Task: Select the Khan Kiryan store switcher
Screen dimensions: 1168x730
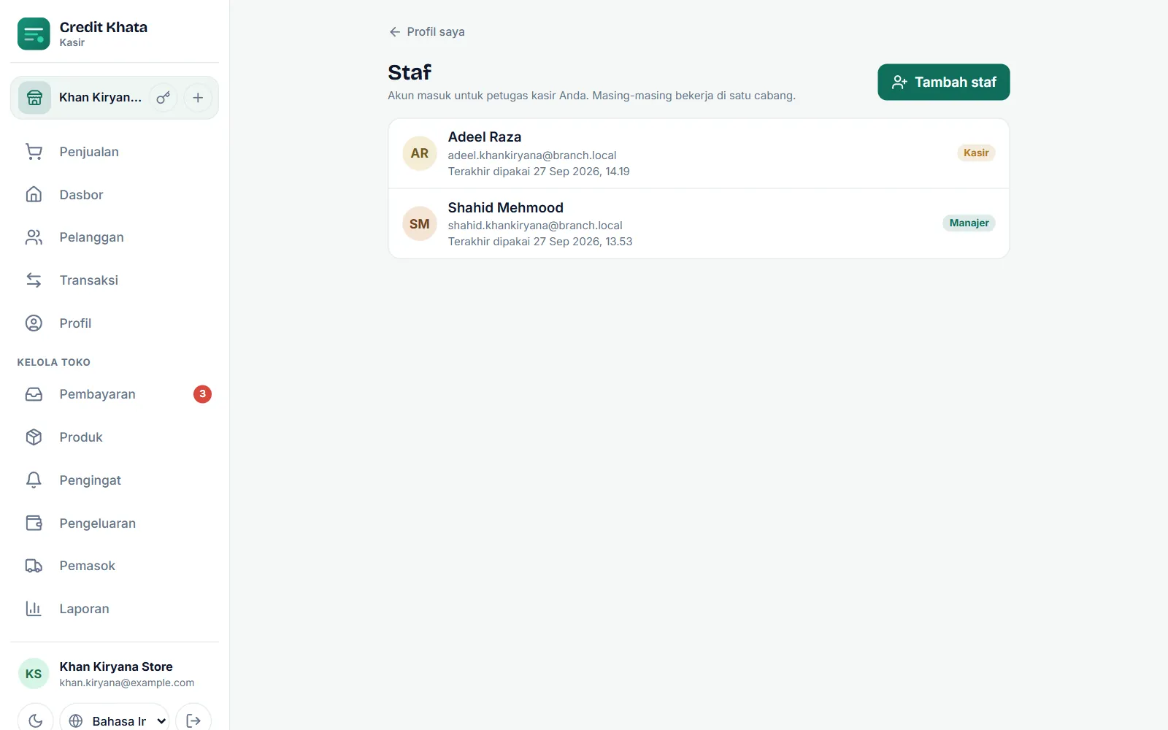Action: [x=100, y=98]
